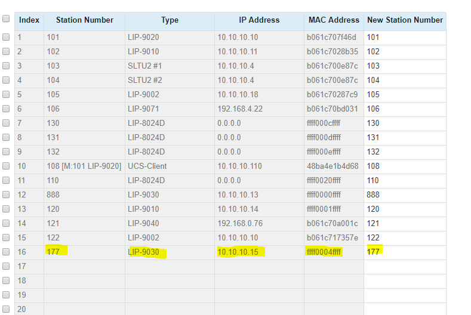Click the IP Address column header

pos(259,20)
